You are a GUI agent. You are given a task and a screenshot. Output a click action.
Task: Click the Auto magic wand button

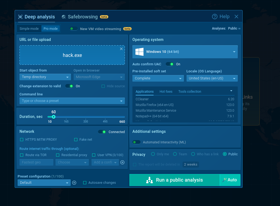click(x=230, y=180)
